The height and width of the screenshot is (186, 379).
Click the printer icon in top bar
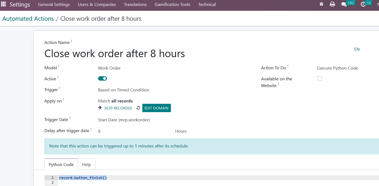click(332, 4)
